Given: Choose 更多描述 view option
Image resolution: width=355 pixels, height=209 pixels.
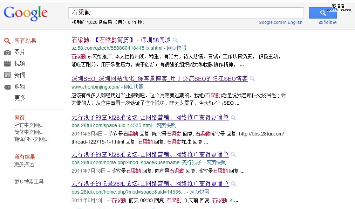Looking at the screenshot, I should [24, 164].
